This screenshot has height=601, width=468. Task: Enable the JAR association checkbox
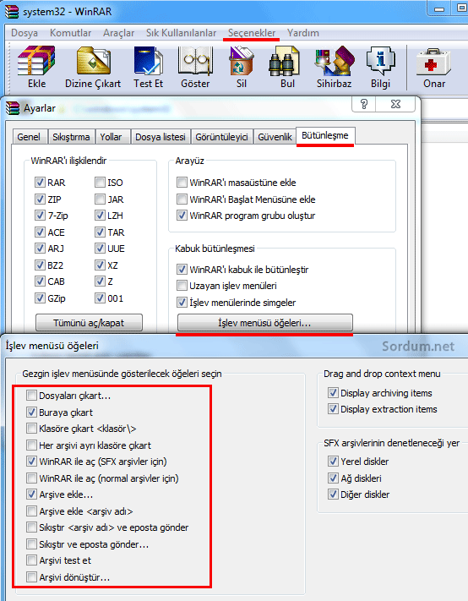point(100,199)
